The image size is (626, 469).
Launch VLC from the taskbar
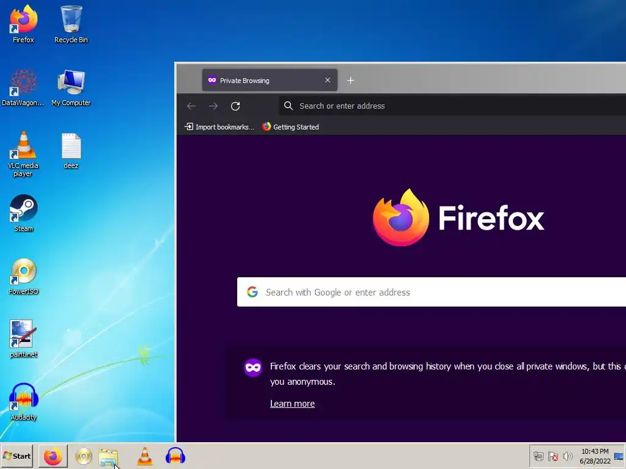(x=144, y=456)
